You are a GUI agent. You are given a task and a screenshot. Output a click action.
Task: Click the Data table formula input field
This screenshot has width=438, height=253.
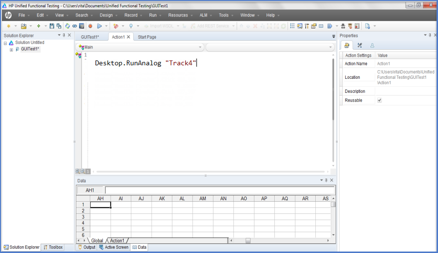click(x=220, y=190)
